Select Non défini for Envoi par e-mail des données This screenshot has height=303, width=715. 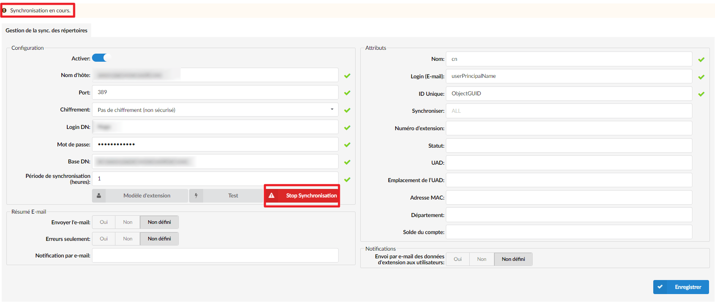click(513, 259)
